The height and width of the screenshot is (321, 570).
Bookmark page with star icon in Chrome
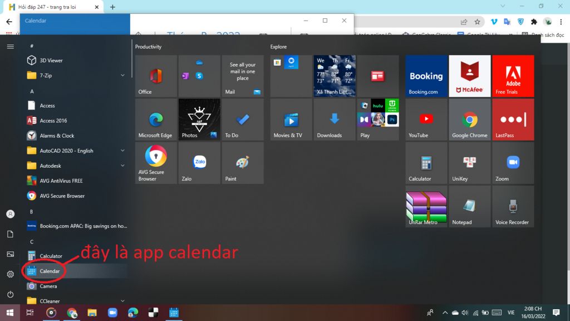[477, 22]
